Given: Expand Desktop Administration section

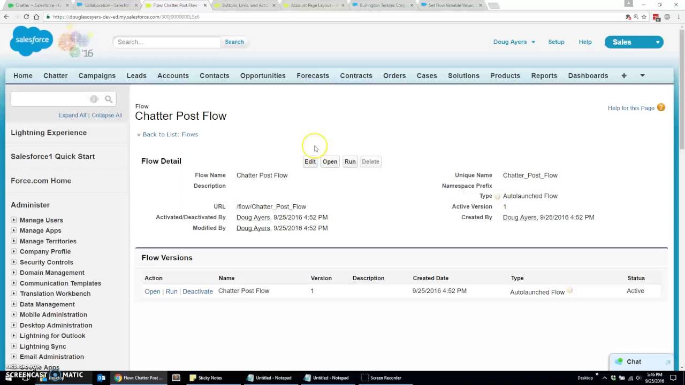Looking at the screenshot, I should pos(13,325).
